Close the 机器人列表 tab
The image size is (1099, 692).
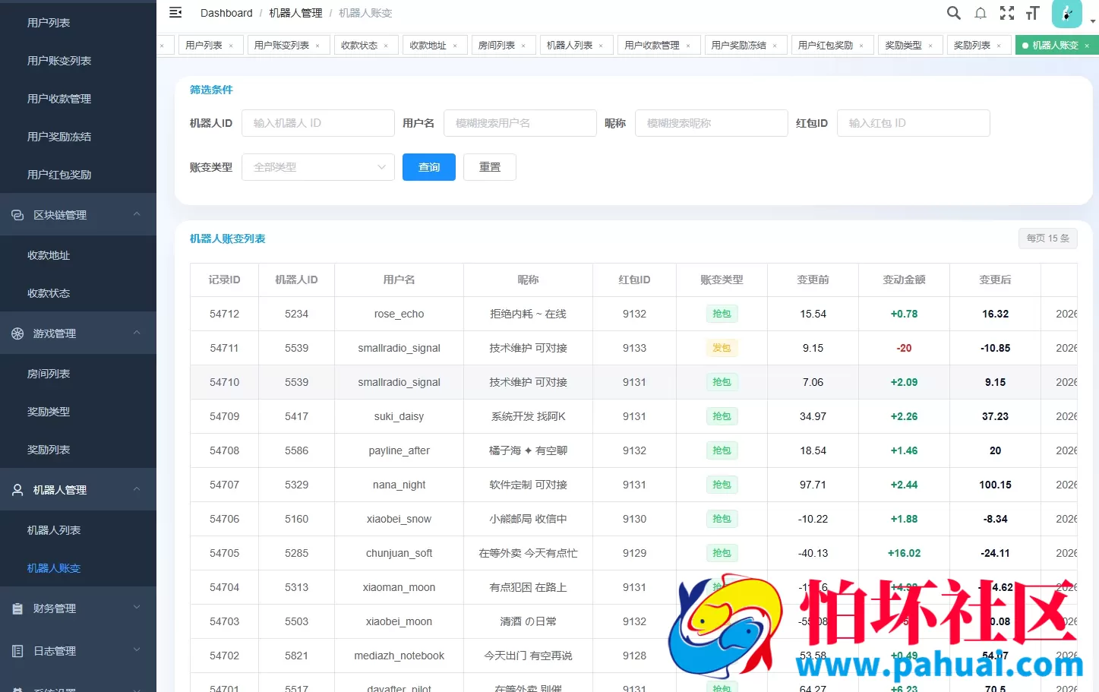coord(601,46)
